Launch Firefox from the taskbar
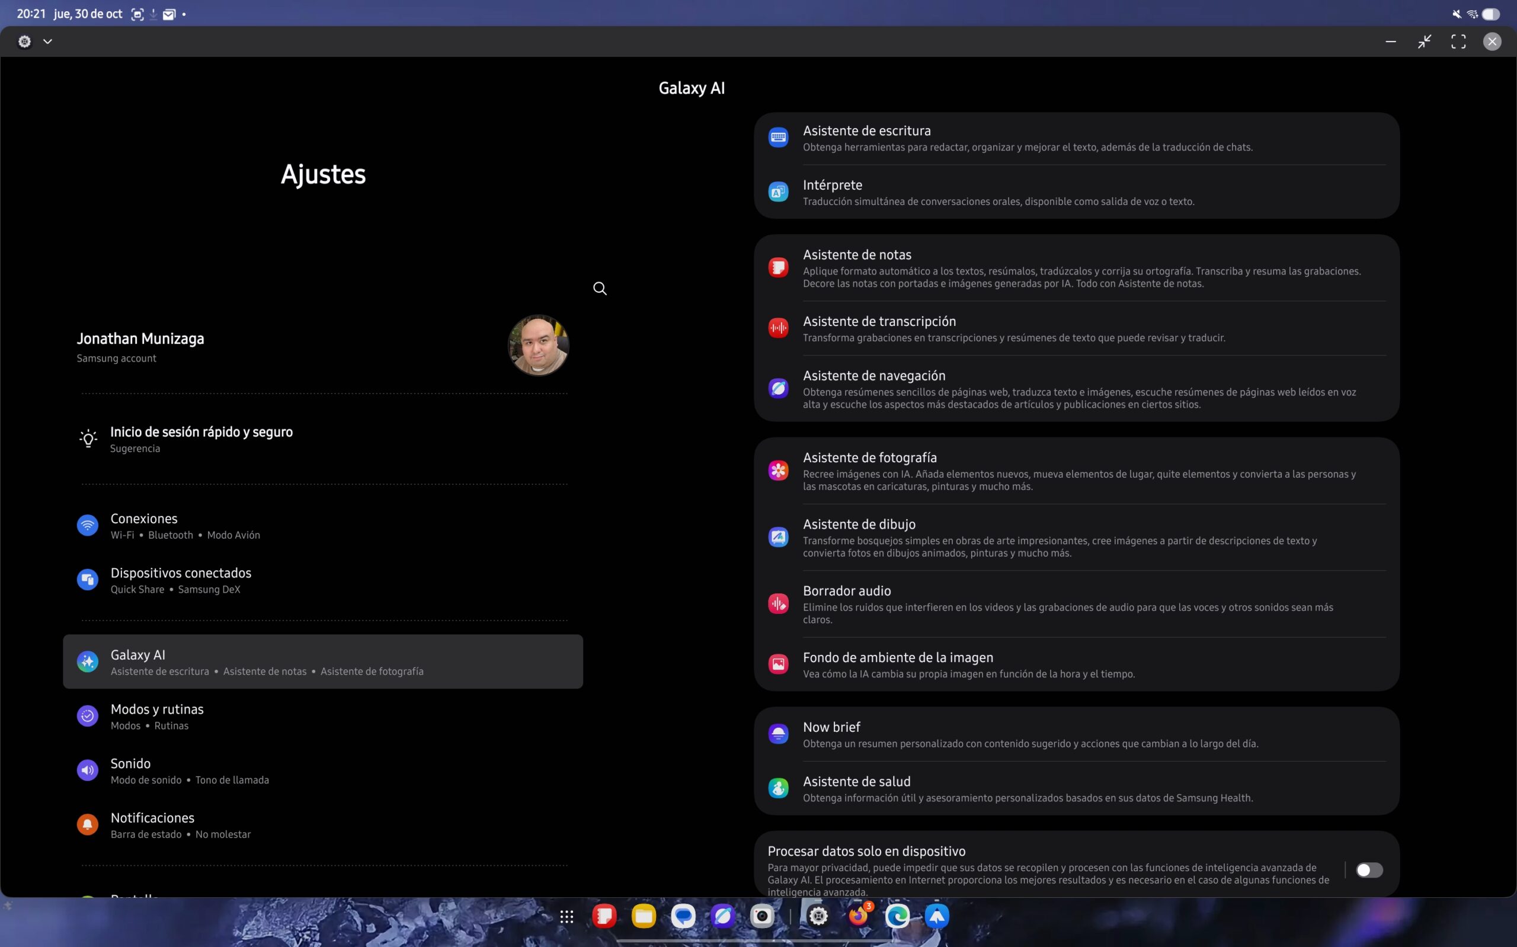 859,916
